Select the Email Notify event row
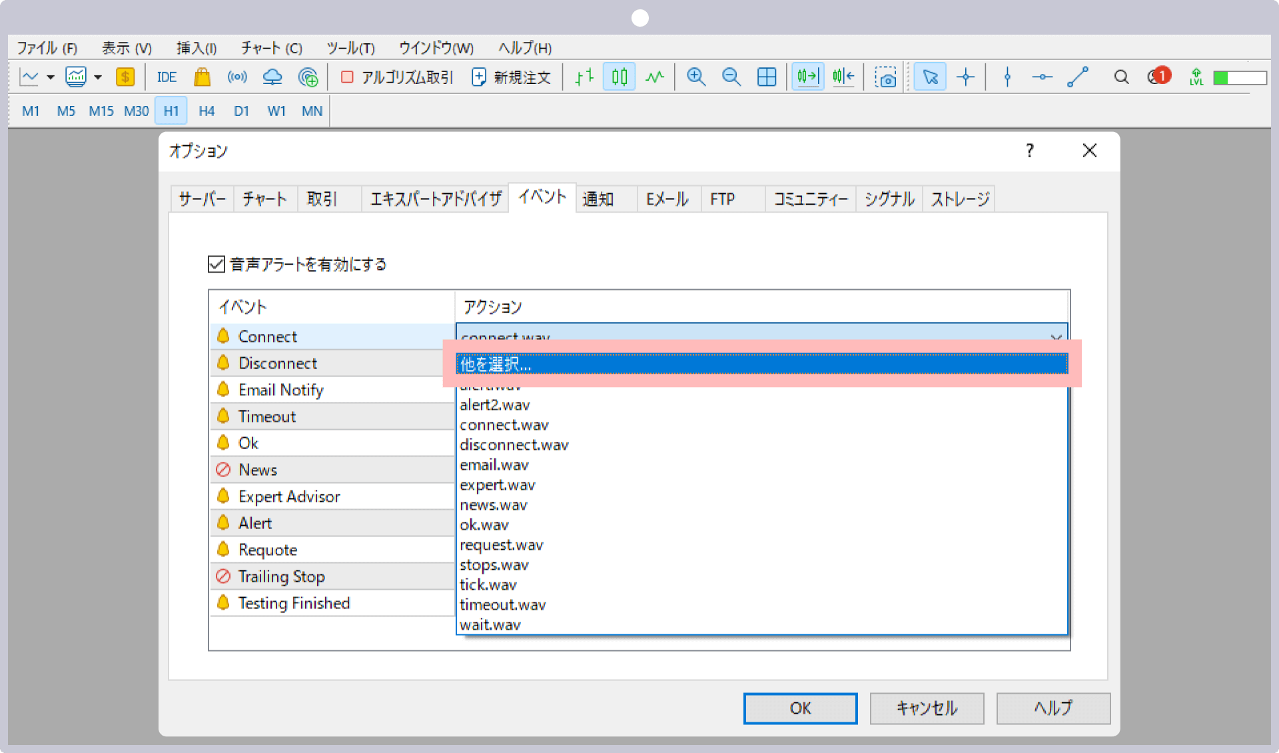1279x753 pixels. pyautogui.click(x=332, y=390)
